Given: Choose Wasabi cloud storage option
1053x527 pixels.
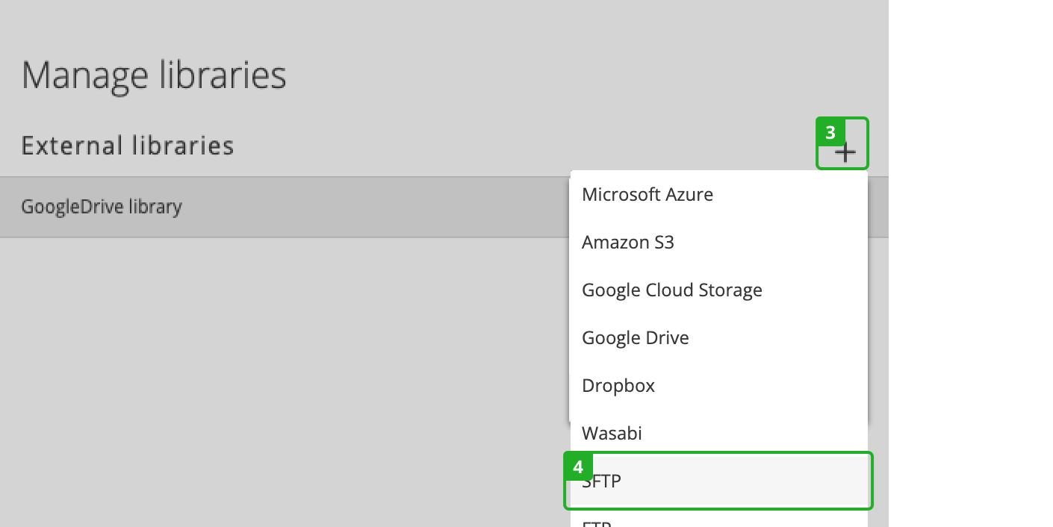Looking at the screenshot, I should coord(612,433).
